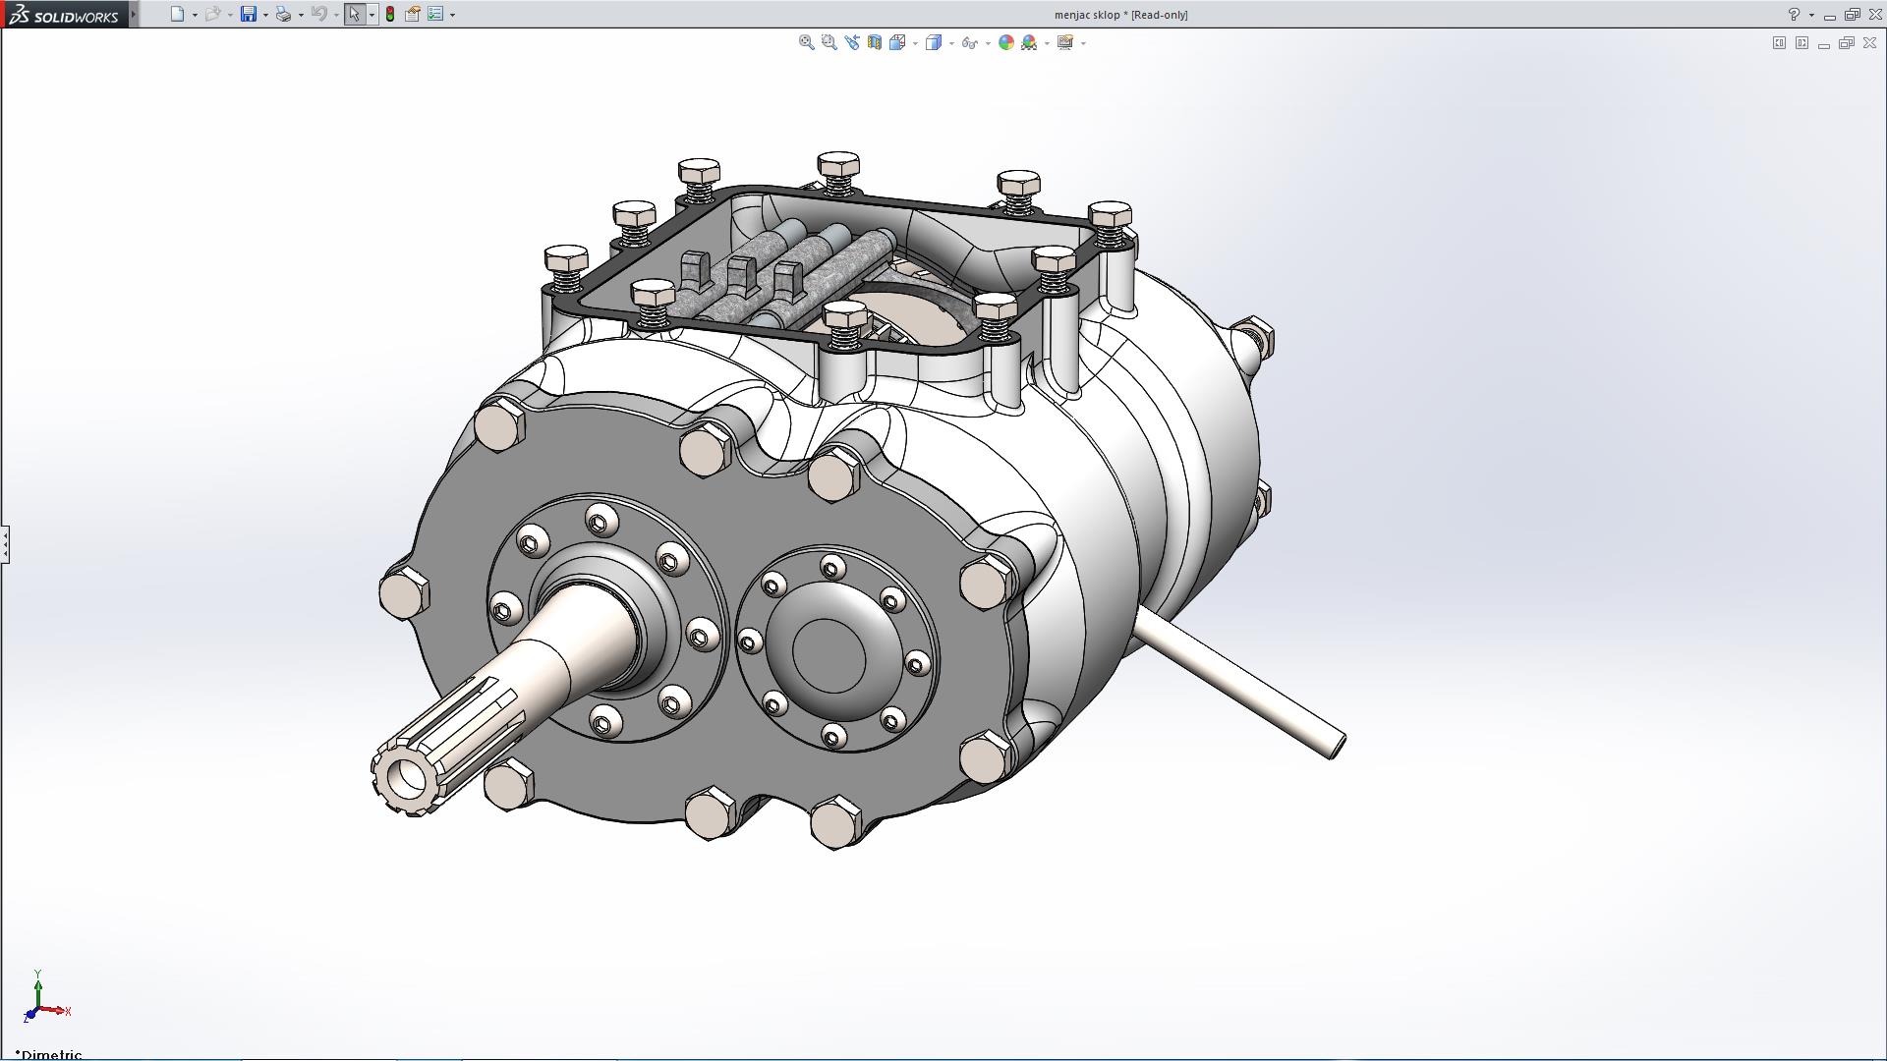Open File Properties icon in toolbar
1887x1061 pixels.
coord(413,14)
